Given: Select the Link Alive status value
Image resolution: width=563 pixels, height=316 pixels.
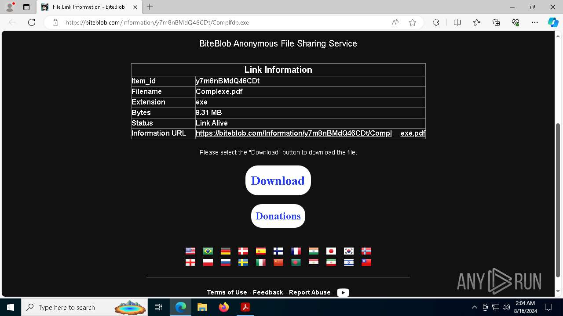Looking at the screenshot, I should pos(212,123).
